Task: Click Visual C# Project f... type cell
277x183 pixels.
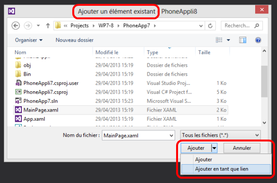Action: tap(169, 92)
